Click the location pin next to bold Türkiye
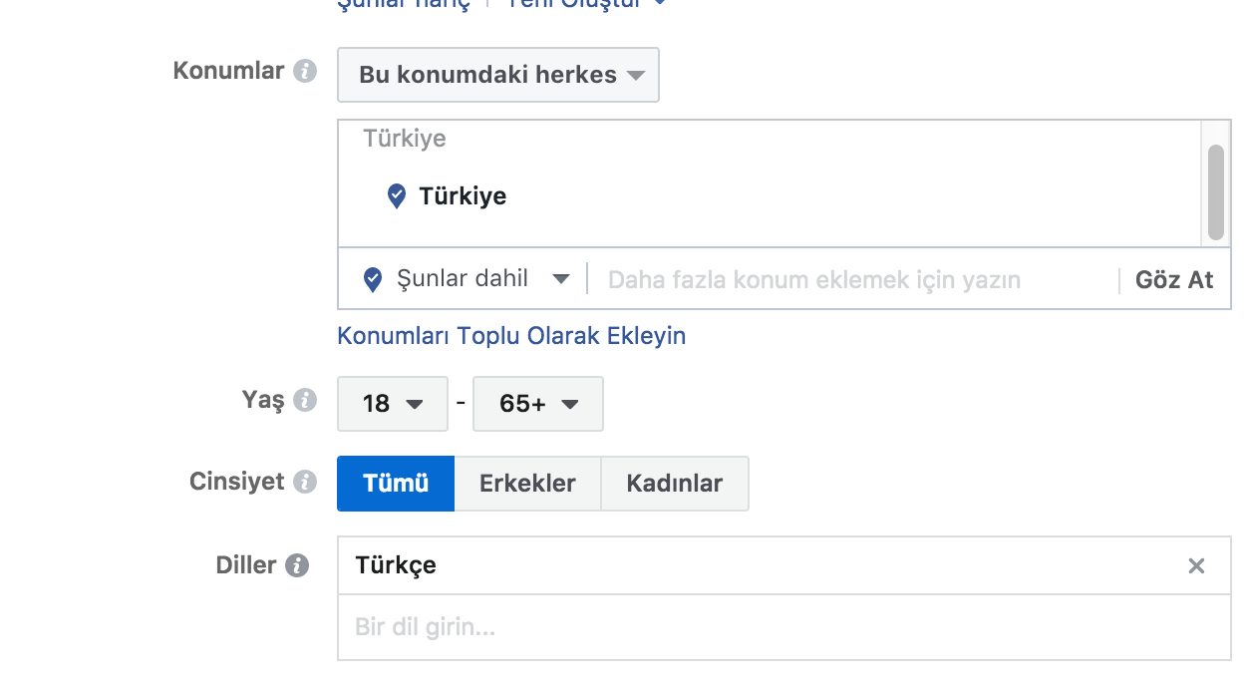 click(x=397, y=195)
